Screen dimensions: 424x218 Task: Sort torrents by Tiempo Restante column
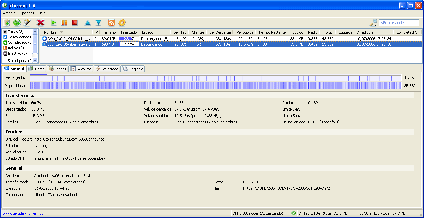(272, 32)
